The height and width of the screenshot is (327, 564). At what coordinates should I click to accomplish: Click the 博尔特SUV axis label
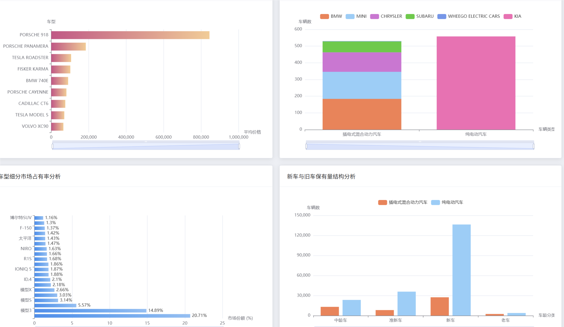pos(21,217)
